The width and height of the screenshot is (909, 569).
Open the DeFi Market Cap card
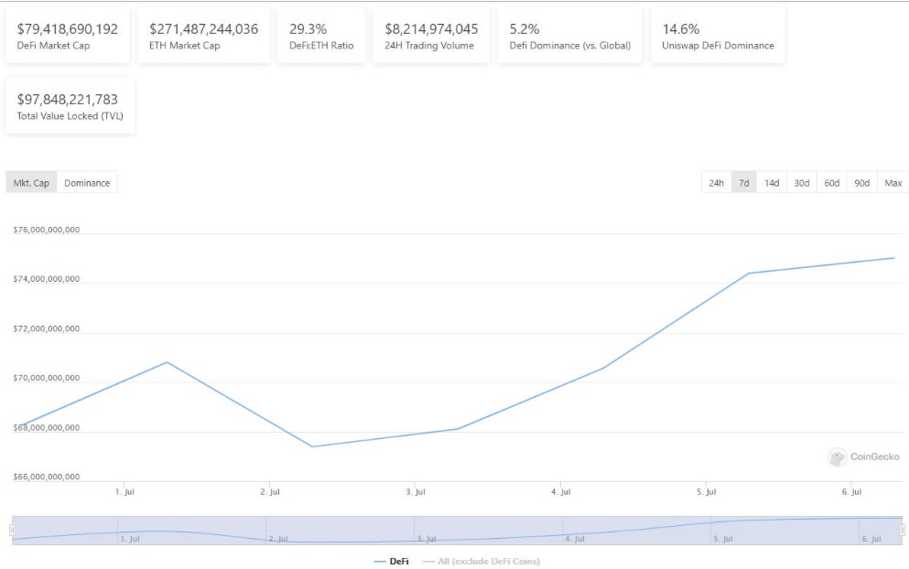click(x=68, y=36)
